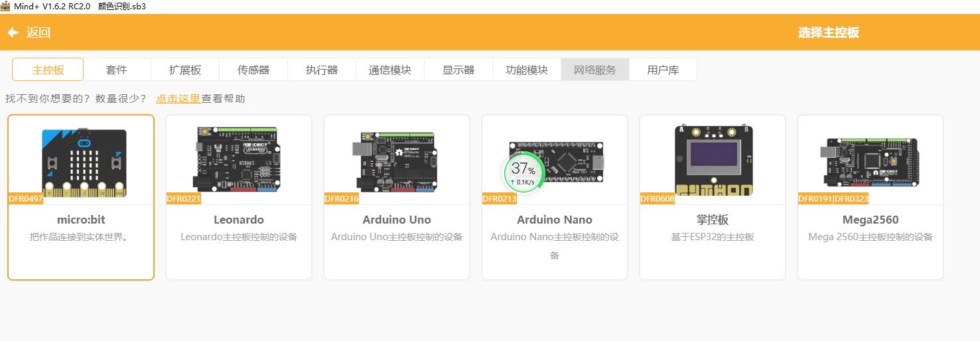
Task: Click the Leonardo主控板控制的设备 description
Action: point(239,237)
